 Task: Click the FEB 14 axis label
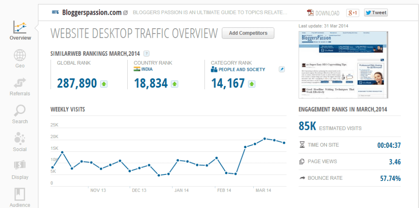[x=224, y=190]
